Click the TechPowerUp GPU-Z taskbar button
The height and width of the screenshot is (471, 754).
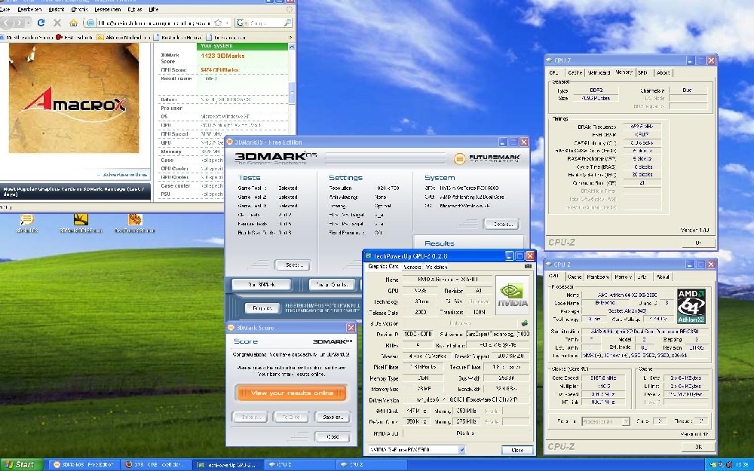229,464
